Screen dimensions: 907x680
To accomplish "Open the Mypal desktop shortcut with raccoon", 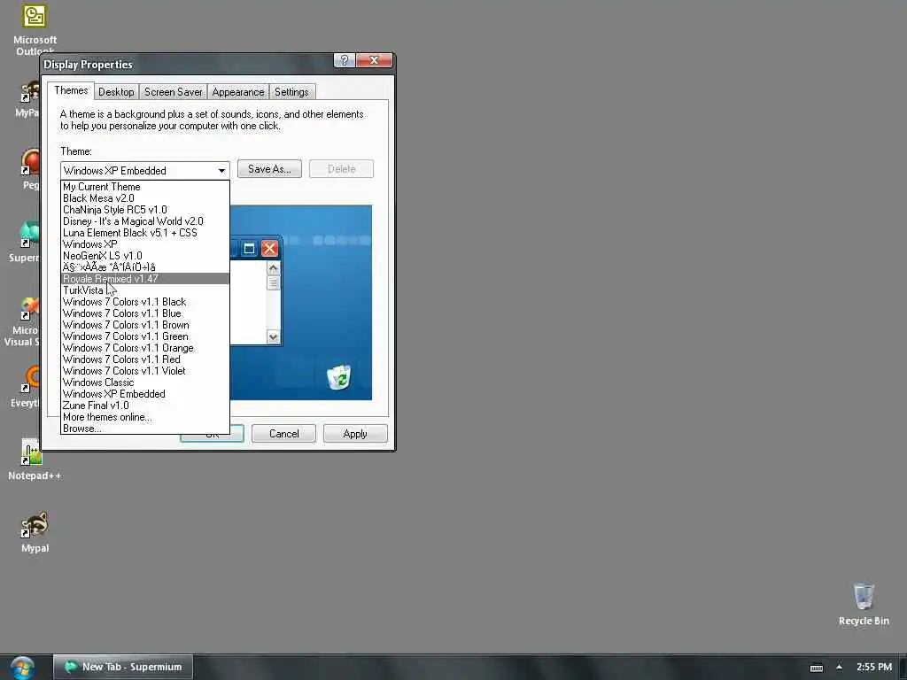I will coord(35,525).
